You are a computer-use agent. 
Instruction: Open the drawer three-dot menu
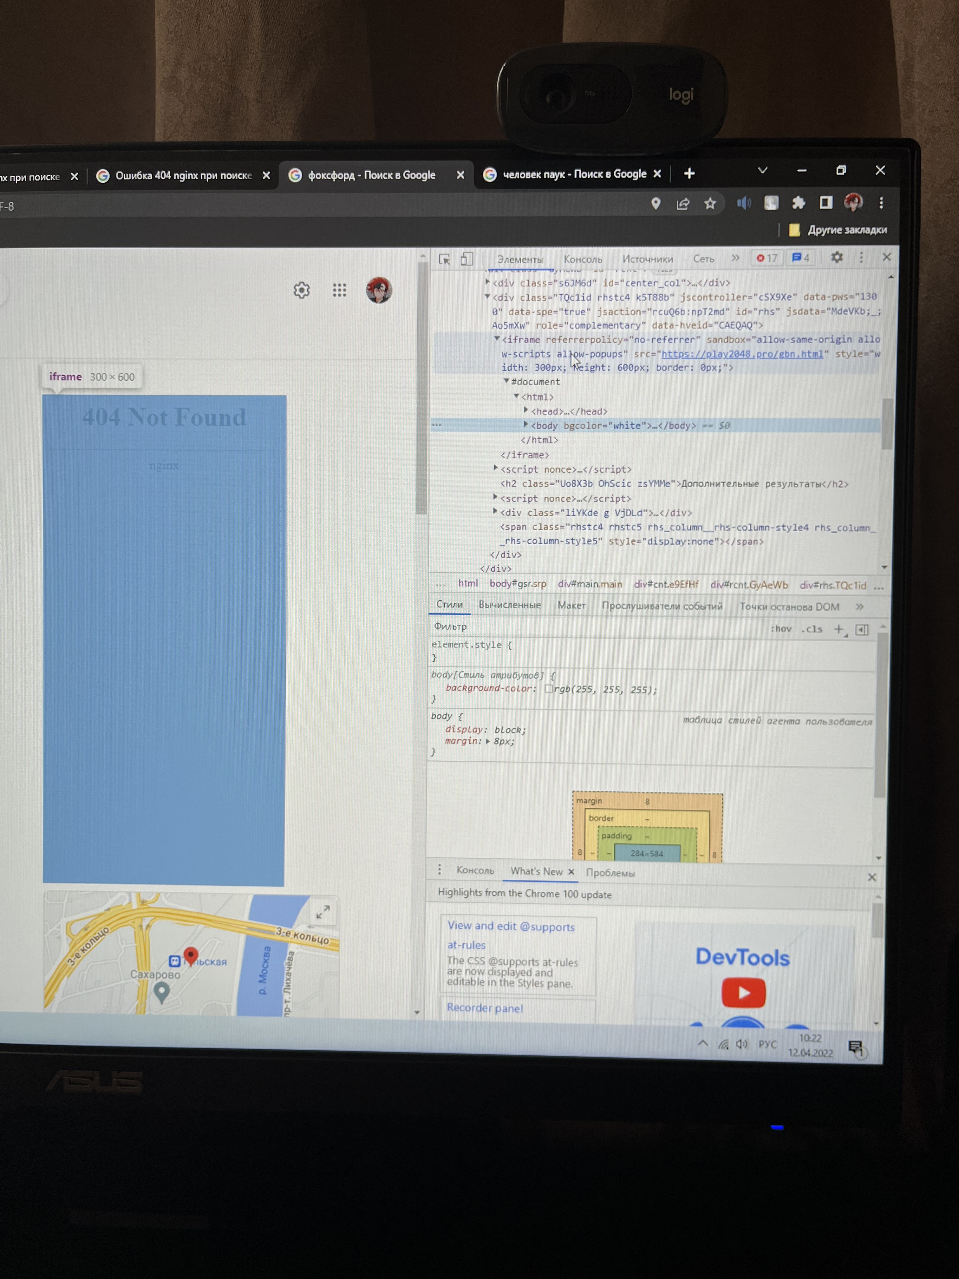439,869
